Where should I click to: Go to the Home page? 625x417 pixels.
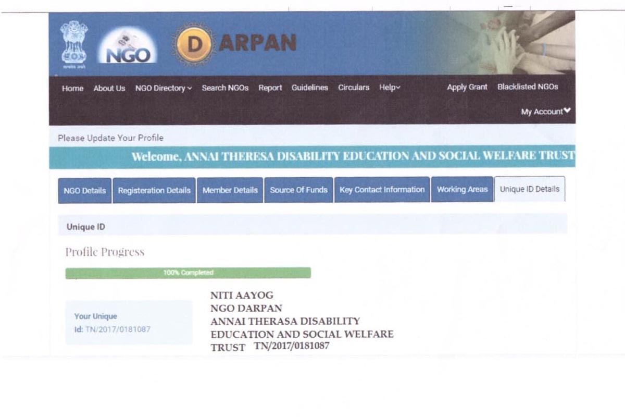(x=72, y=89)
